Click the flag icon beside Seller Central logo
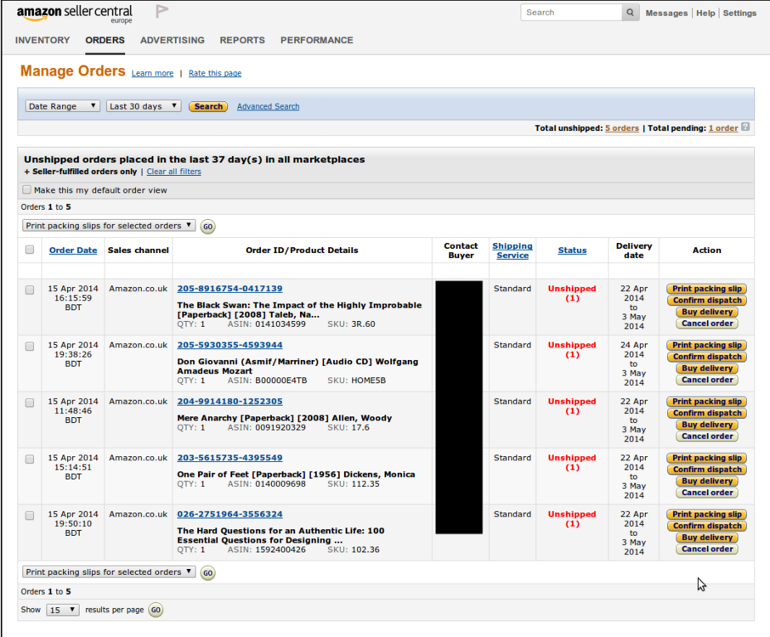 click(161, 12)
